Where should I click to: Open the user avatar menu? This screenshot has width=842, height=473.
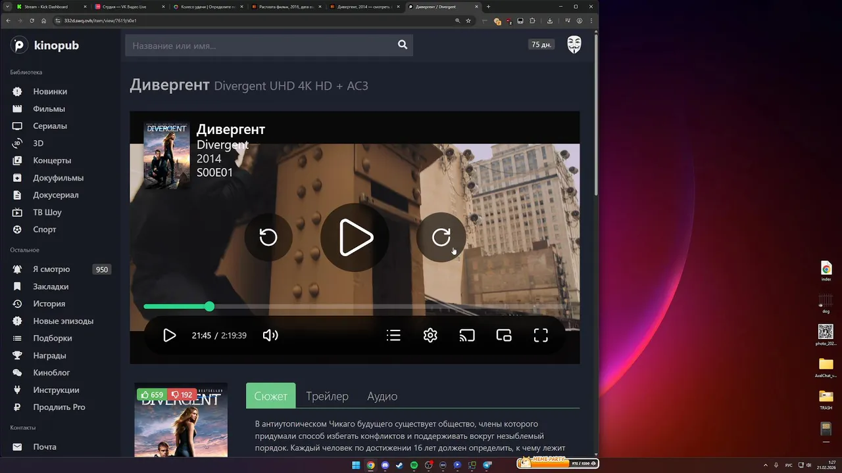click(574, 45)
